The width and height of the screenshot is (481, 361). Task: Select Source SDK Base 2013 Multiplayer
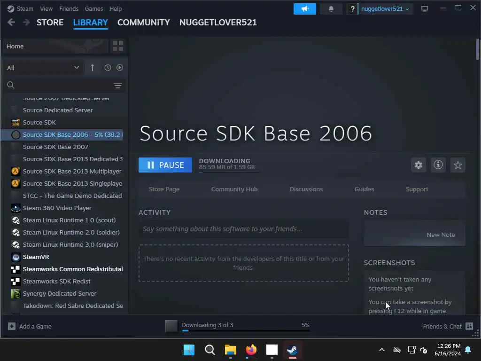coord(72,171)
